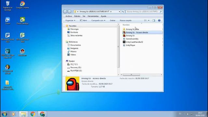Click the Nueva carpeta button
The width and height of the screenshot is (208, 117).
tap(125, 20)
